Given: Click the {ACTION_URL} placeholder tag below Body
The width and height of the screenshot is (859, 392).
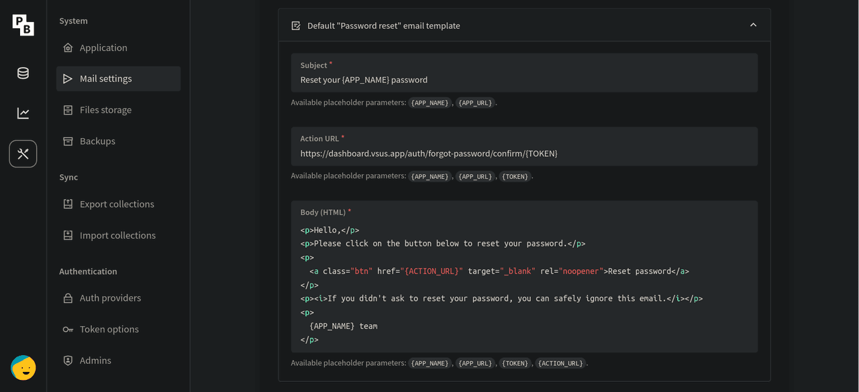Looking at the screenshot, I should click(x=561, y=363).
